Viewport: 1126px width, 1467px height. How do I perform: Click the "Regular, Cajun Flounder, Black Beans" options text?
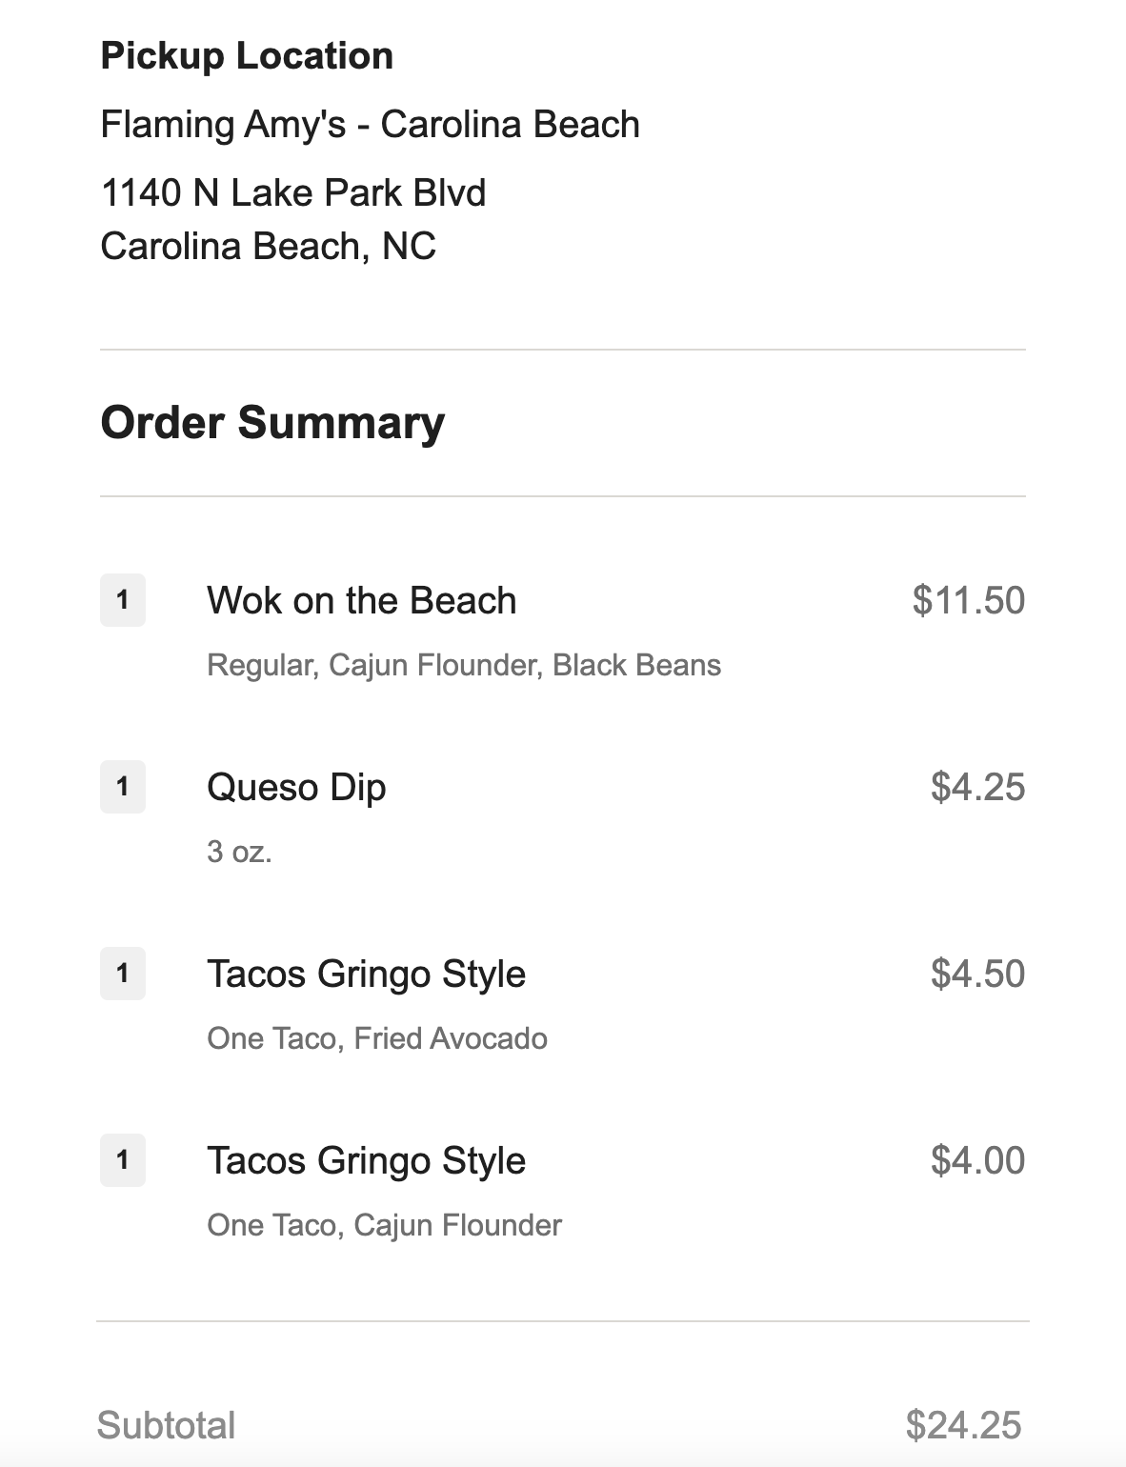coord(464,665)
